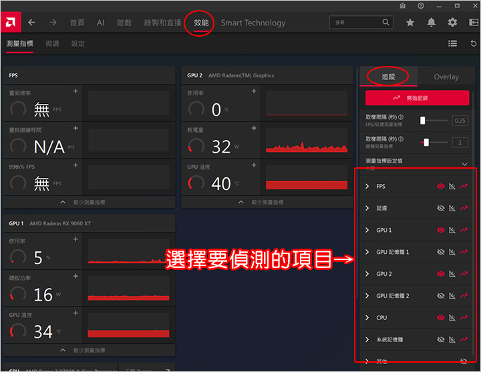
Task: Expand the GPU 記憶體 1 group
Action: click(367, 252)
